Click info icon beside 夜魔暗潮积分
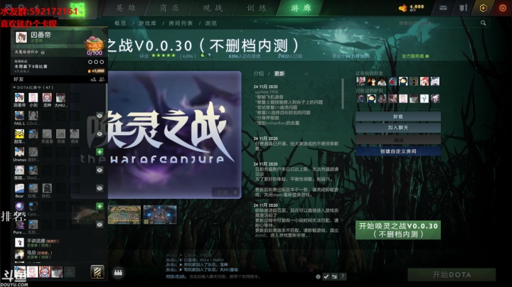This screenshot has height=287, width=512. [43, 52]
